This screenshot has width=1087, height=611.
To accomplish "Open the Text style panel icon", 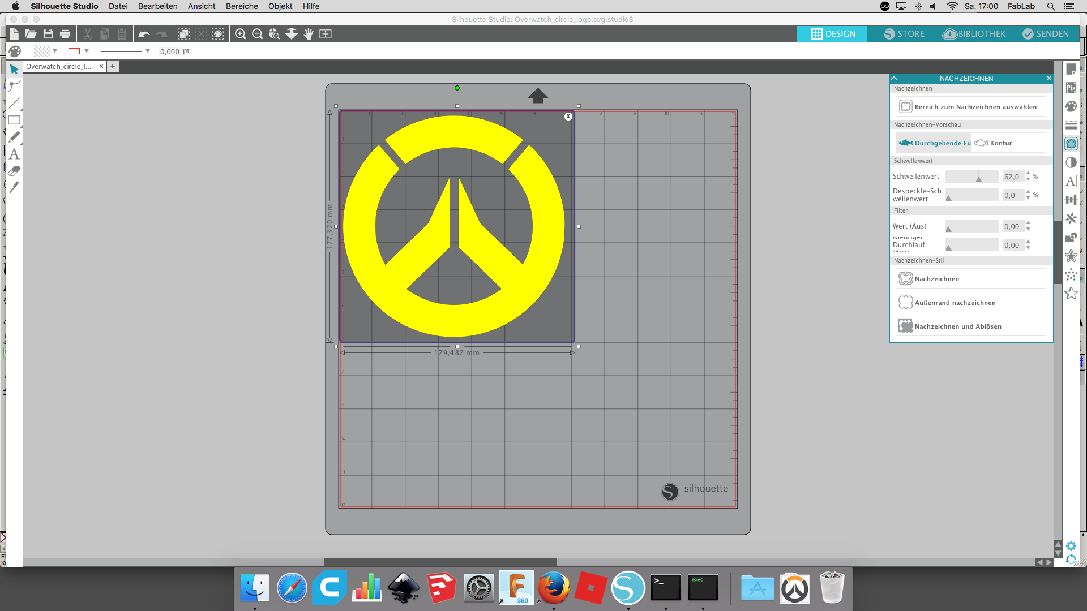I will [x=1071, y=181].
